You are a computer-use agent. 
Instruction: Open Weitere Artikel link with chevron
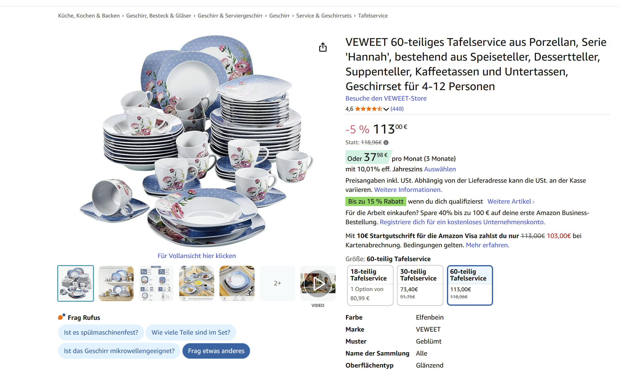point(511,201)
